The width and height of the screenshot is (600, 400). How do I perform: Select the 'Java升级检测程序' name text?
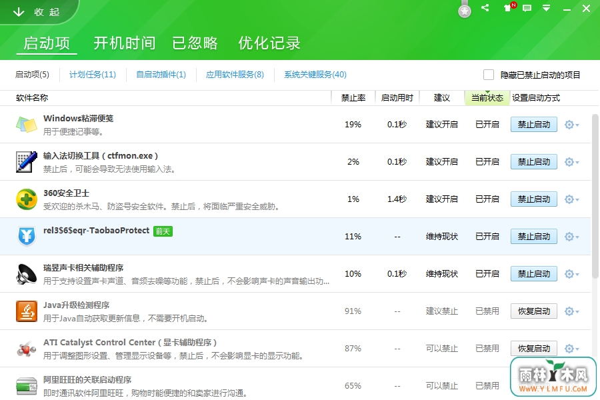click(x=76, y=305)
